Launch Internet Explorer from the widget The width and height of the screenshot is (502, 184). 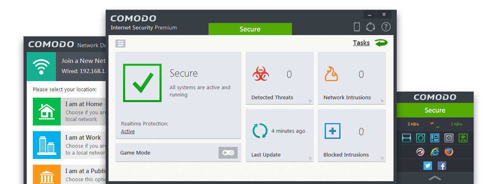tap(435, 152)
